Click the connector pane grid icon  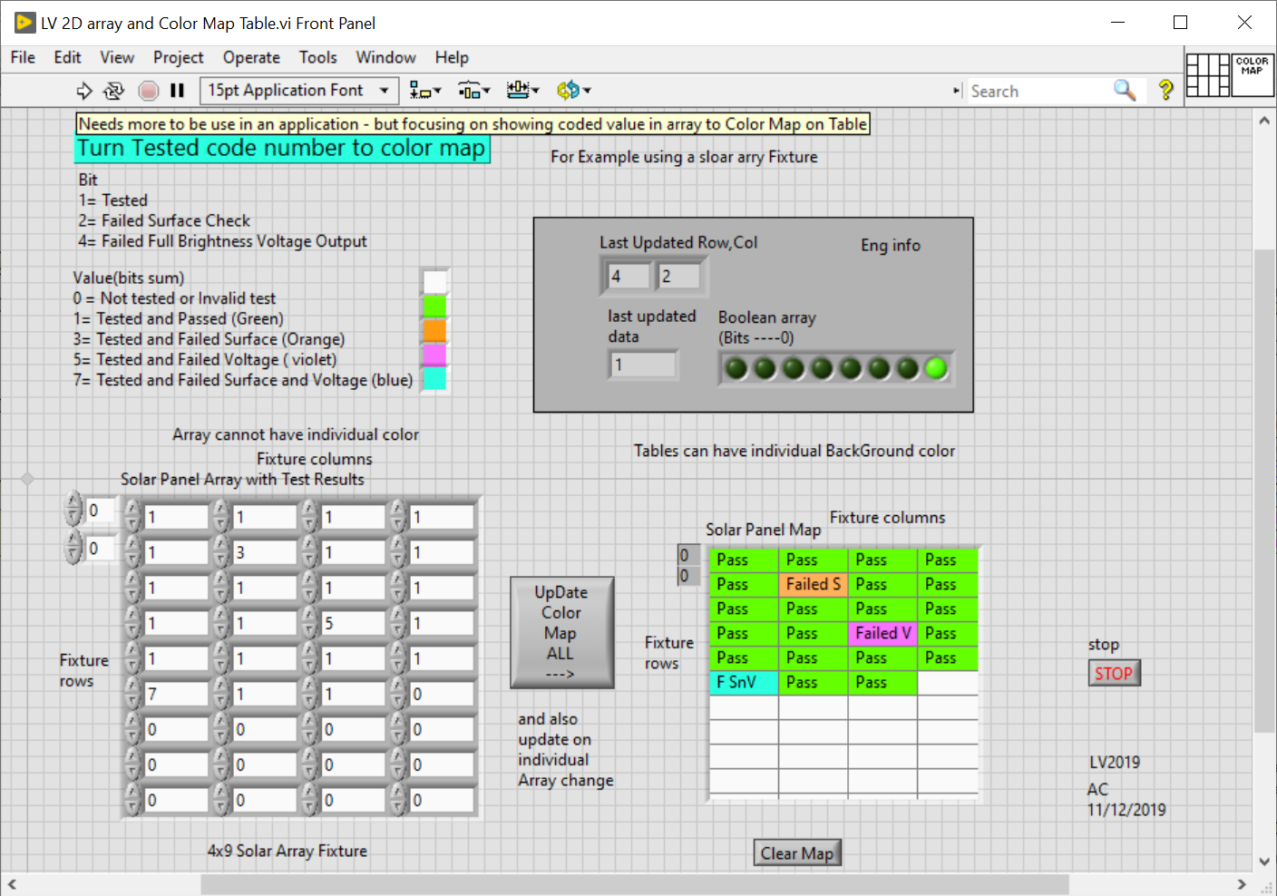[x=1208, y=74]
